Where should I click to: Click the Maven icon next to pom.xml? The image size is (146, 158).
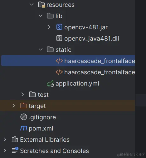[x=24, y=128]
